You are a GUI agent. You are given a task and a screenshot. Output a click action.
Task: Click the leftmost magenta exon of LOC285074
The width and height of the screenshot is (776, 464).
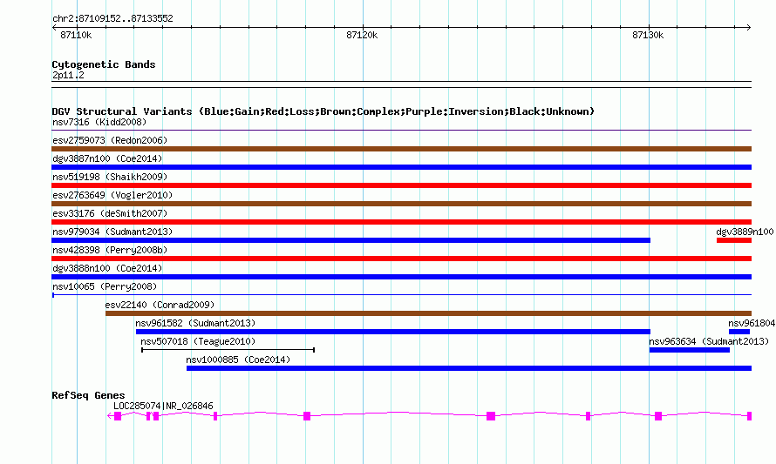[118, 416]
